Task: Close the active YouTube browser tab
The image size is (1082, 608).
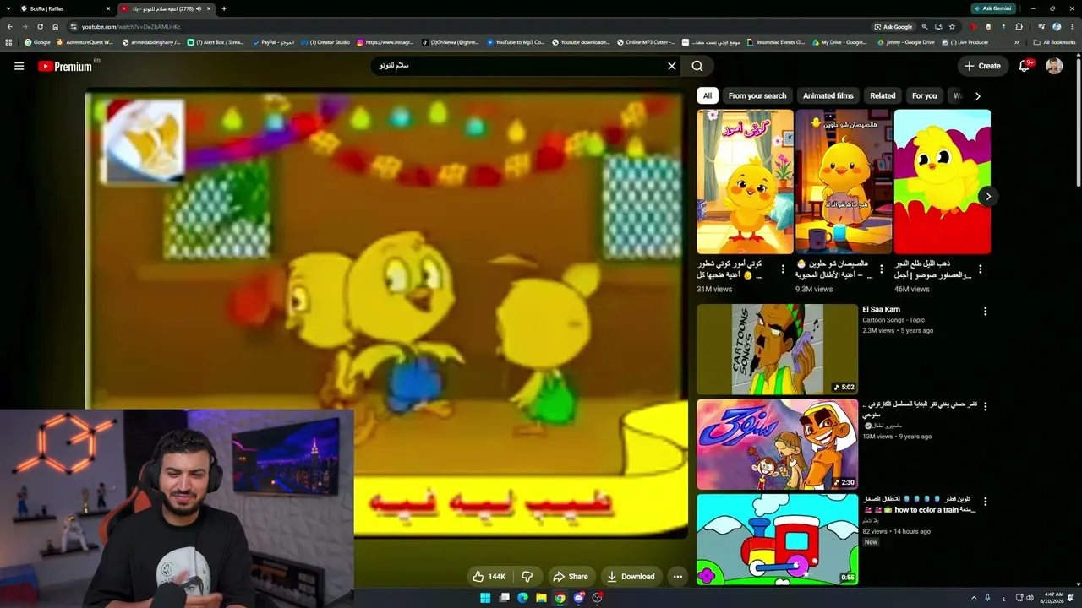Action: [x=209, y=8]
